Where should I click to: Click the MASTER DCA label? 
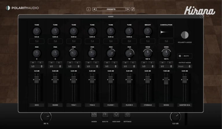click(185, 105)
